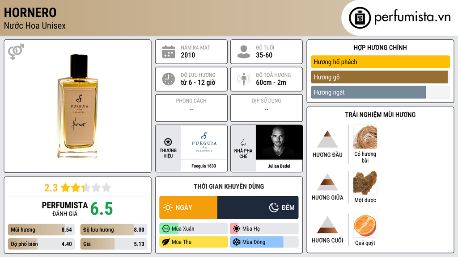Click the Trải nghiệm mùi hương heading
This screenshot has height=257, width=458.
coord(380,115)
